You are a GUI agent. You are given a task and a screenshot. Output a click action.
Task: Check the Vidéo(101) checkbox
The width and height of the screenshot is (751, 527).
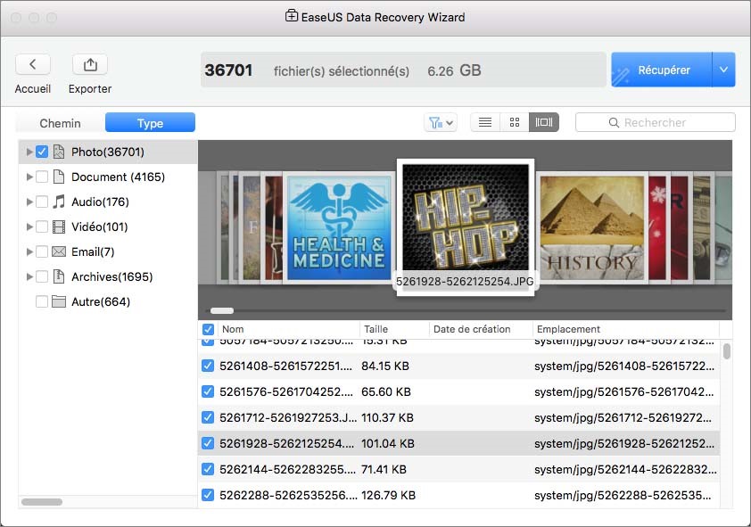click(42, 226)
